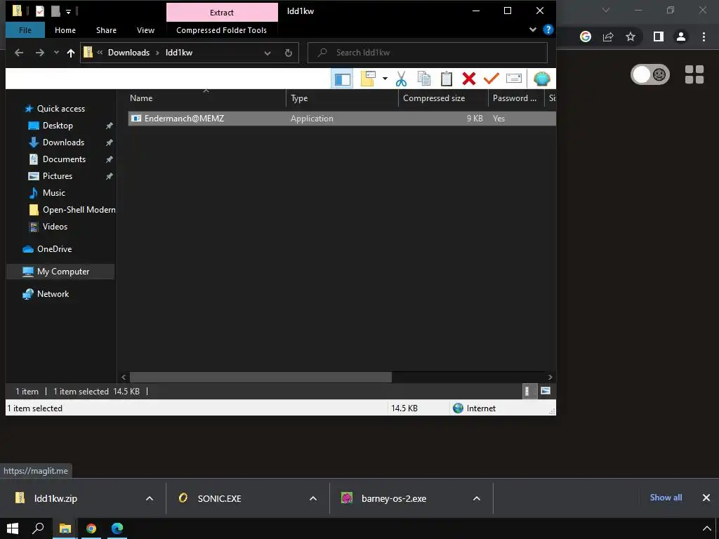
Task: Open the four-square grid icon on webpage
Action: pyautogui.click(x=694, y=74)
